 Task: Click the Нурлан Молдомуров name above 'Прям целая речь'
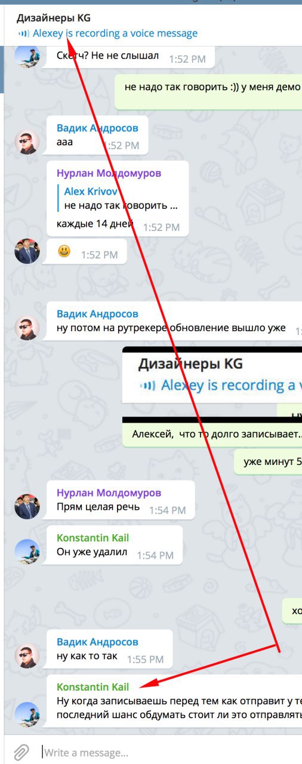click(109, 493)
